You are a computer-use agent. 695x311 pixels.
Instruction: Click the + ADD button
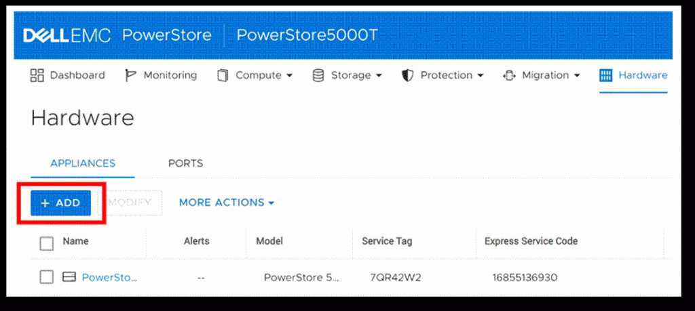(x=60, y=203)
